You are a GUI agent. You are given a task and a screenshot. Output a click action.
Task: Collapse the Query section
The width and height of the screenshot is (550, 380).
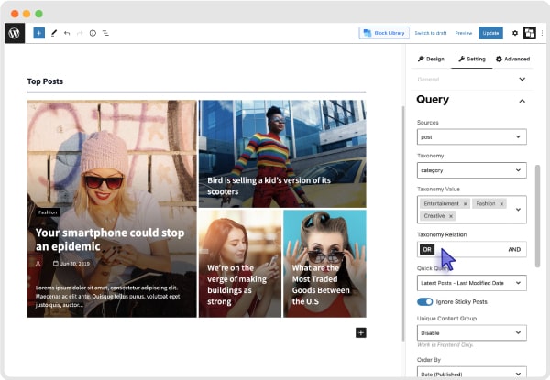[x=522, y=100]
